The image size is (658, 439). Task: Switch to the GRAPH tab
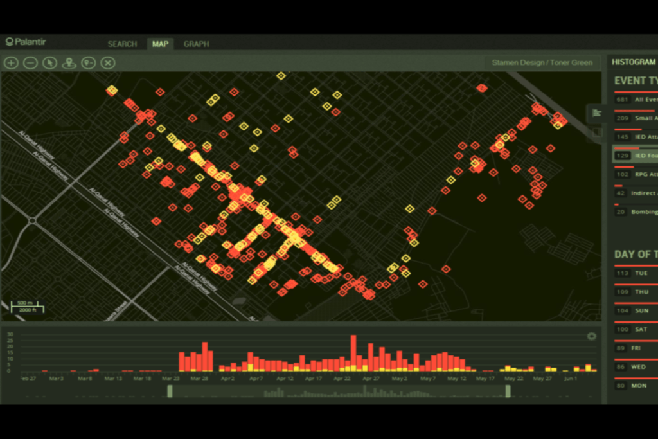coord(196,44)
